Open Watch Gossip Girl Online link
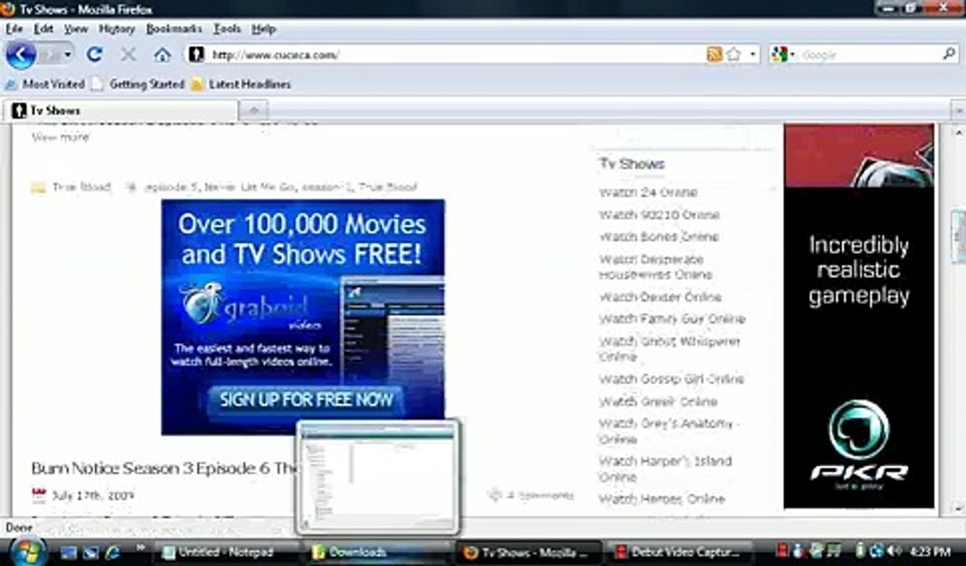Image resolution: width=966 pixels, height=566 pixels. coord(671,379)
